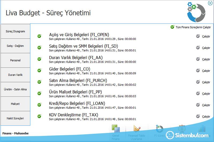Open the Genel Finans toolbar icon
Screen dimensions: 214x142
tap(116, 129)
